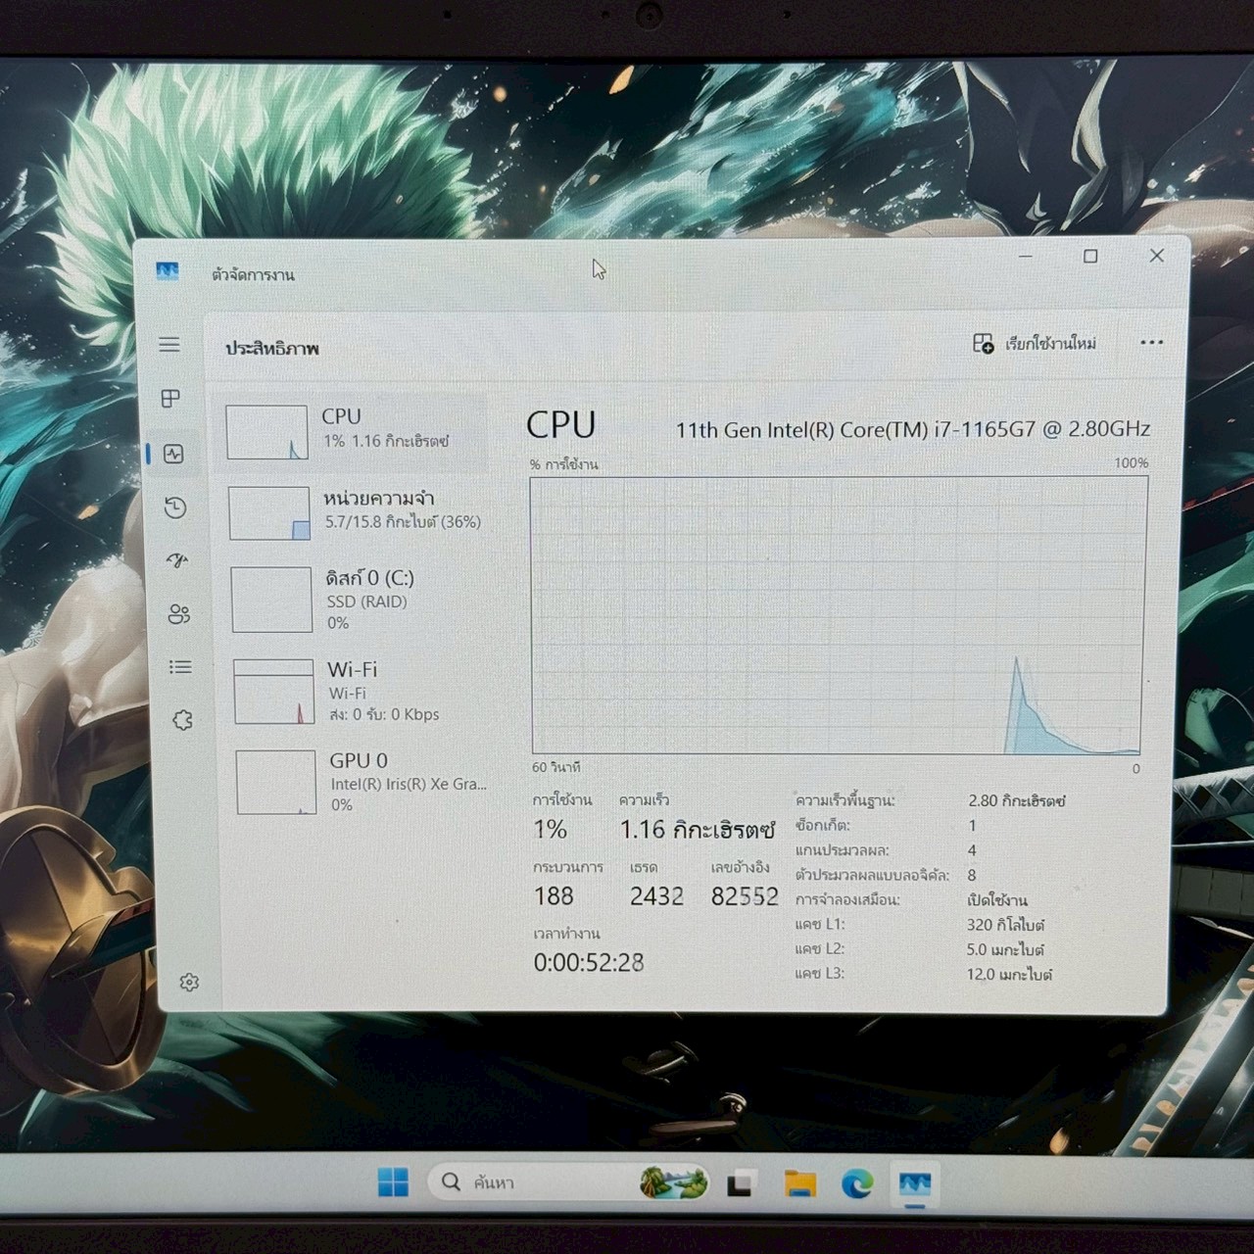Click Task Manager icon on the taskbar
This screenshot has height=1254, width=1254.
pyautogui.click(x=914, y=1183)
